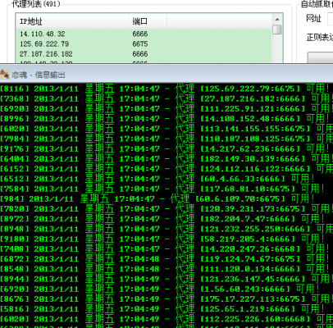Click log line with 113.141.155.155:6675
The image size is (333, 328).
click(166, 129)
